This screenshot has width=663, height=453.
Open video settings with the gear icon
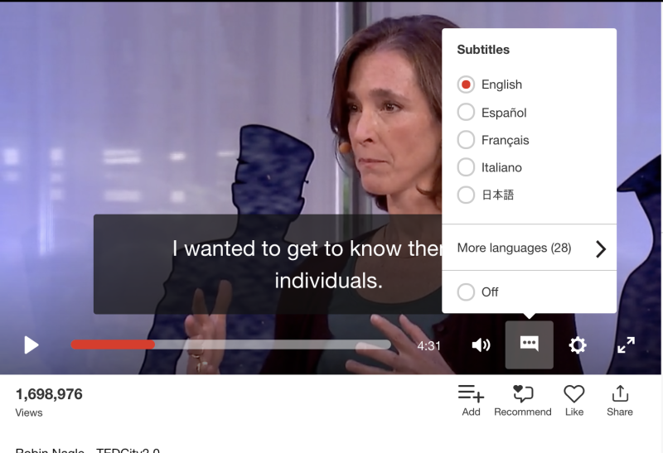coord(577,345)
